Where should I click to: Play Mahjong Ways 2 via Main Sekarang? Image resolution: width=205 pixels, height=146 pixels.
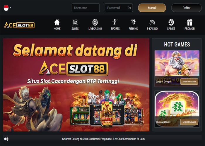point(189,122)
